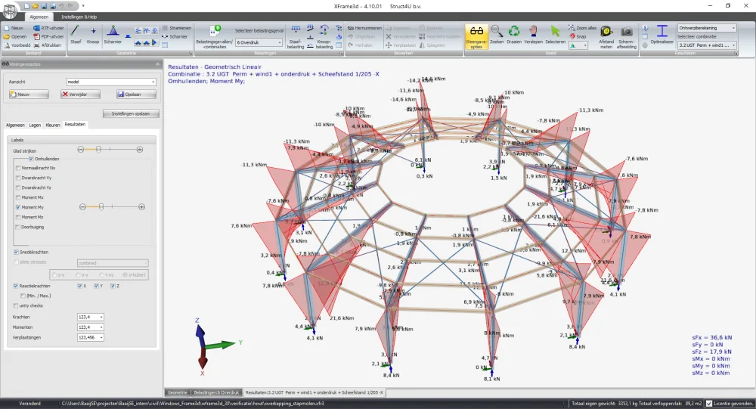Click the open folder icon in quick access toolbar
The width and height of the screenshot is (756, 409).
tap(36, 6)
